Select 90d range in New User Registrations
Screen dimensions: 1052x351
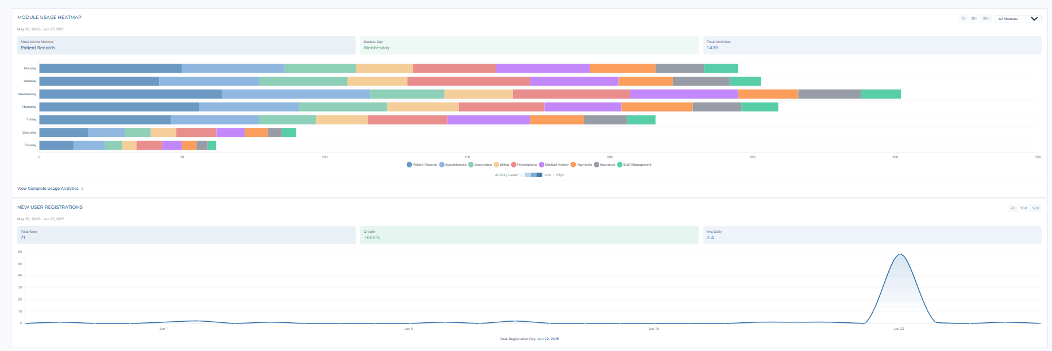pos(1035,208)
